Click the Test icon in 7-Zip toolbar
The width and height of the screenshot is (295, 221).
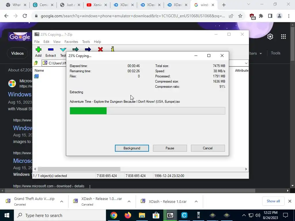63,49
